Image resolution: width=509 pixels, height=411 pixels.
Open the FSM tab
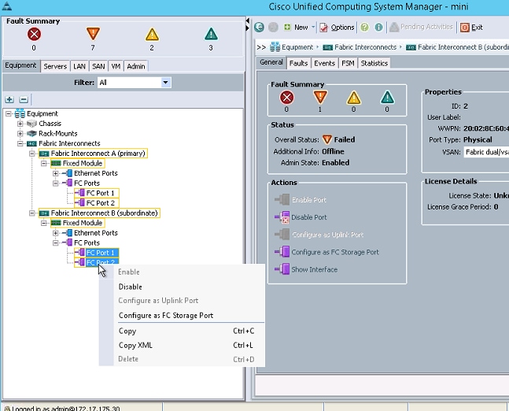(348, 63)
